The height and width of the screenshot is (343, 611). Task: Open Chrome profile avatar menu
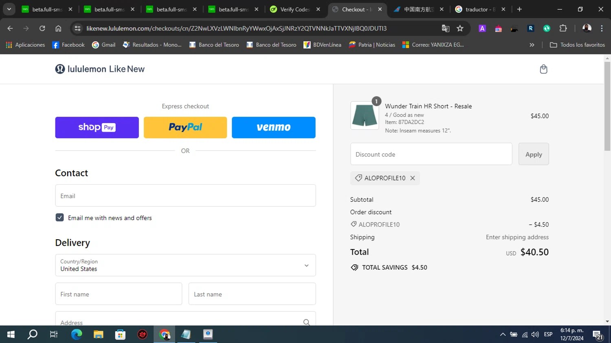(x=587, y=28)
